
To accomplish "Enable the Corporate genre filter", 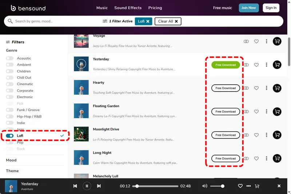I will pos(10,90).
